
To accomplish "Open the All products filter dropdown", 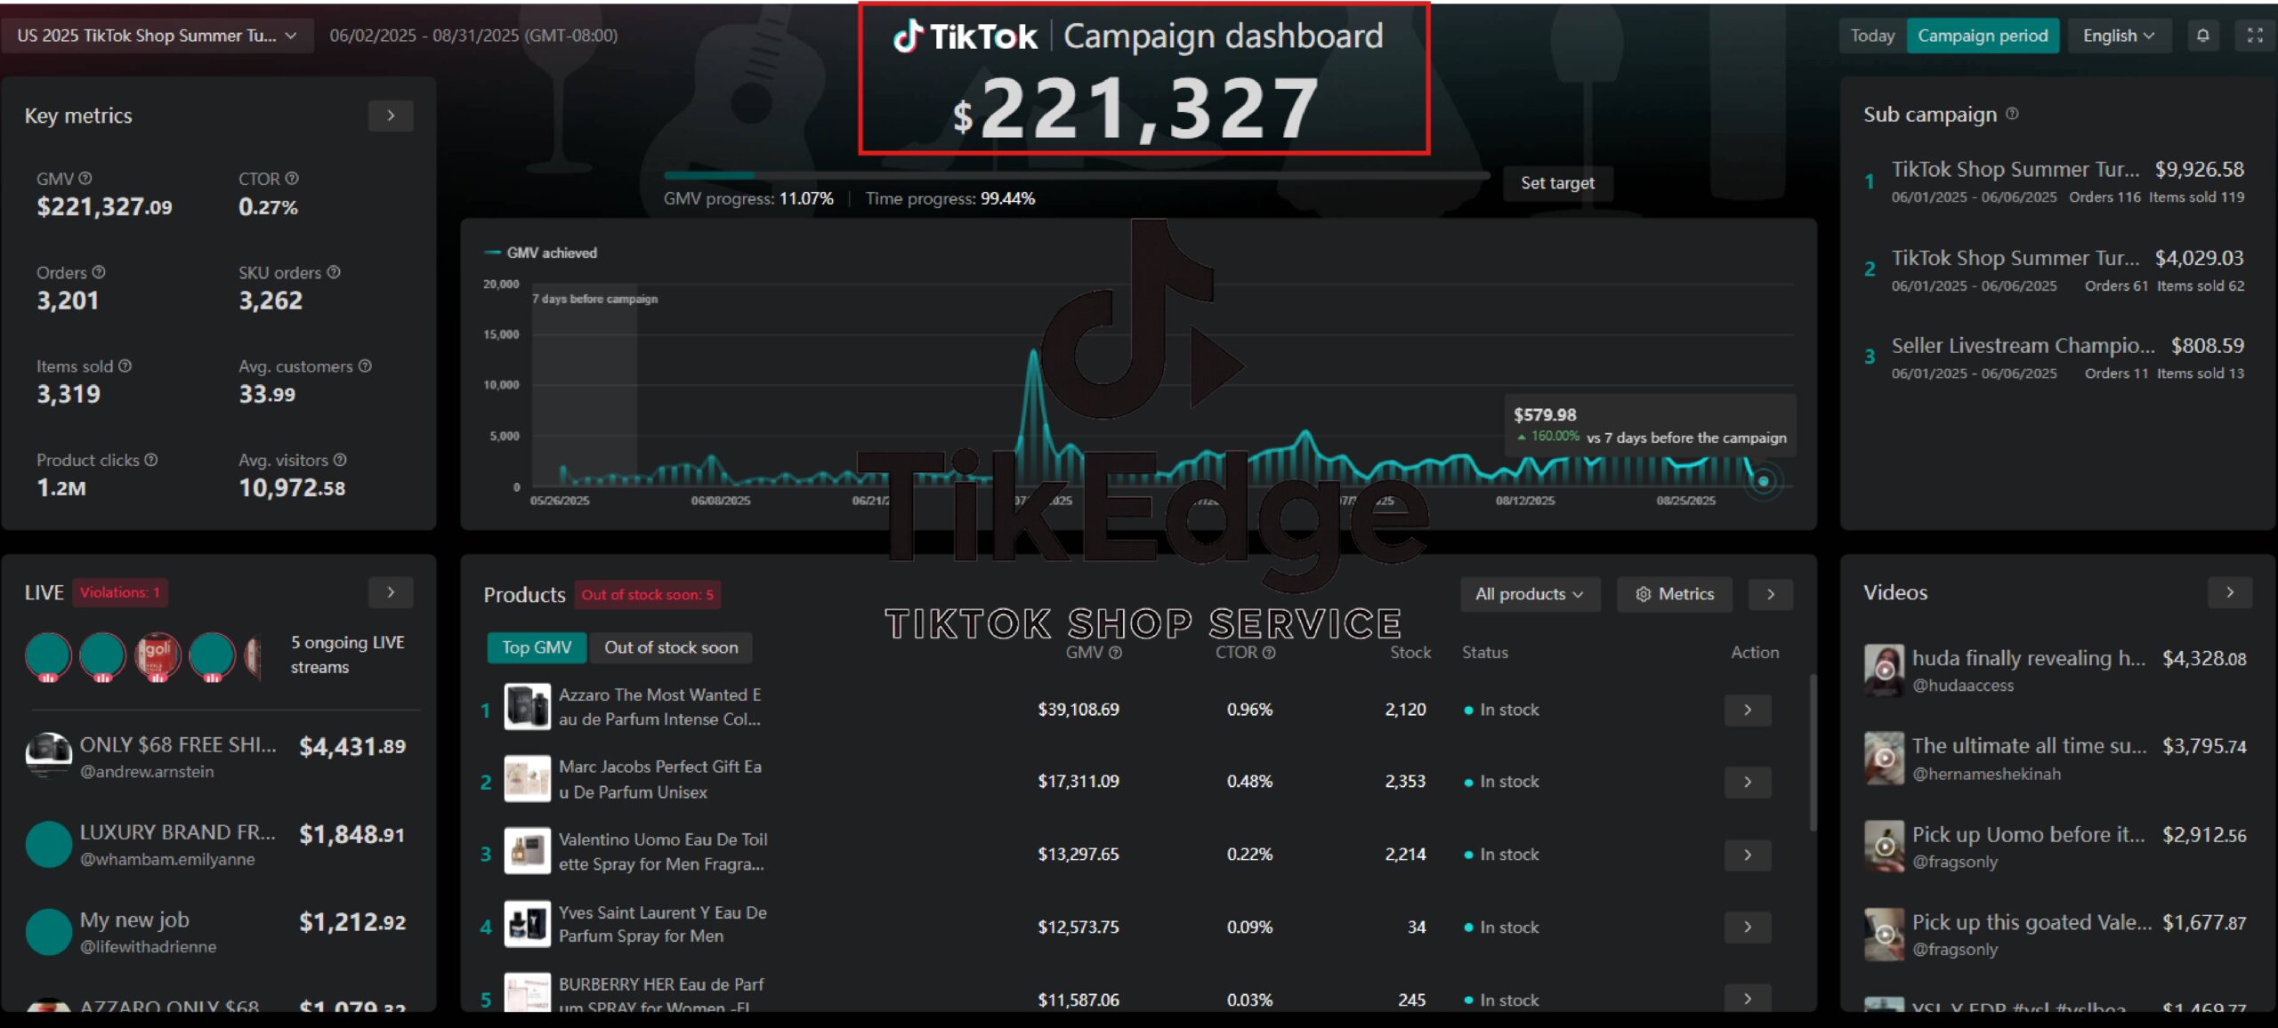I will point(1529,594).
